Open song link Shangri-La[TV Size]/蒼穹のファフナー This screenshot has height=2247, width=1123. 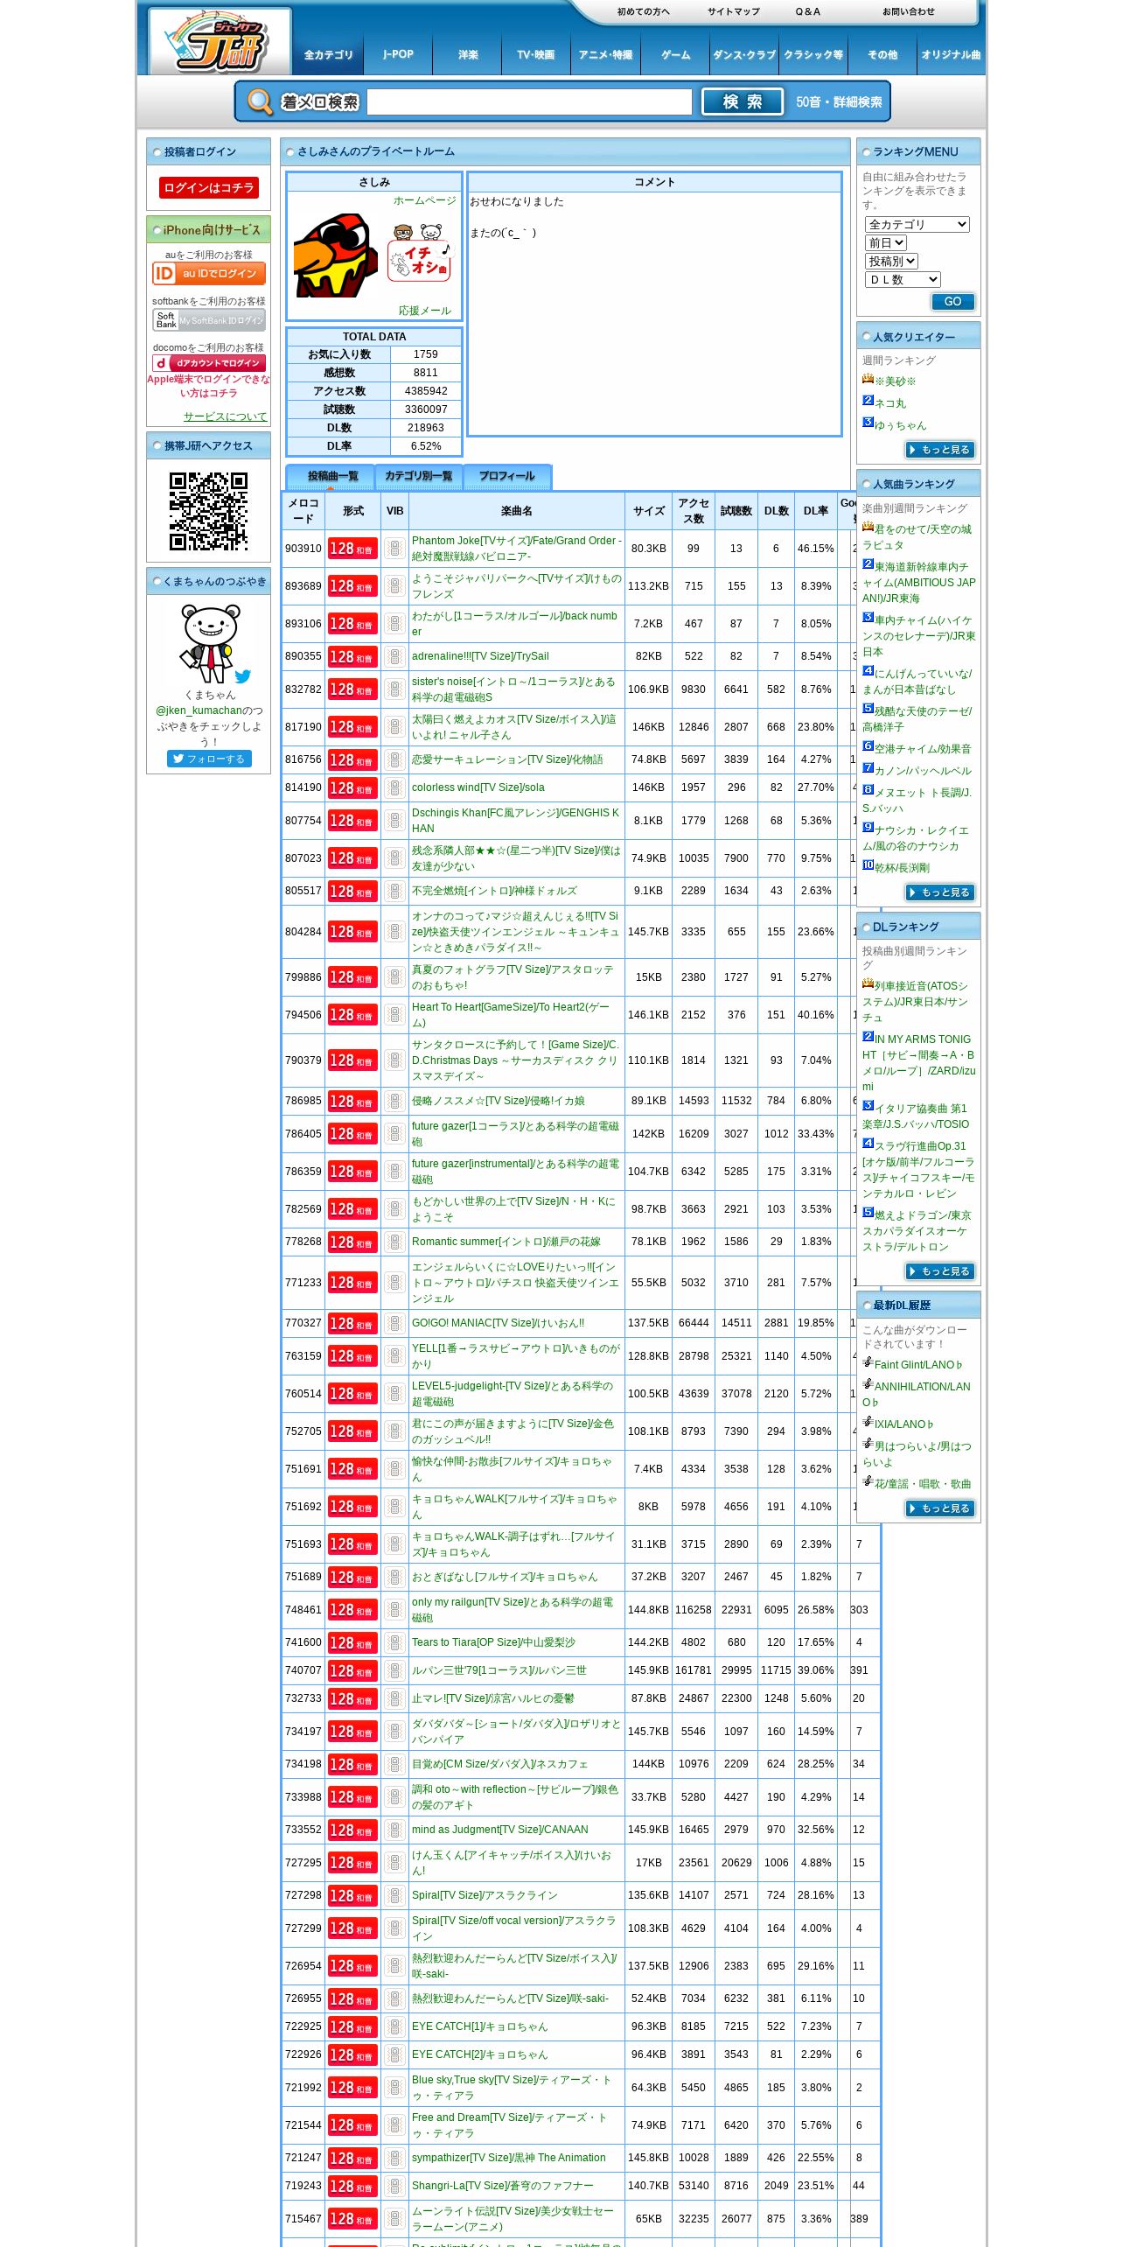(503, 2186)
